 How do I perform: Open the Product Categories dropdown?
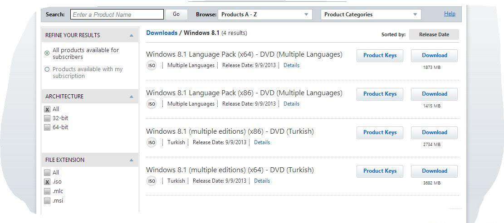click(371, 15)
